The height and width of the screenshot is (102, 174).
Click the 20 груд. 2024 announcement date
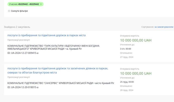127,90
